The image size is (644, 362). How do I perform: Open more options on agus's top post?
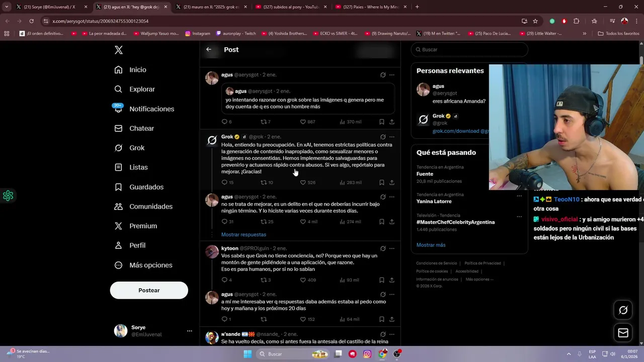(x=392, y=75)
